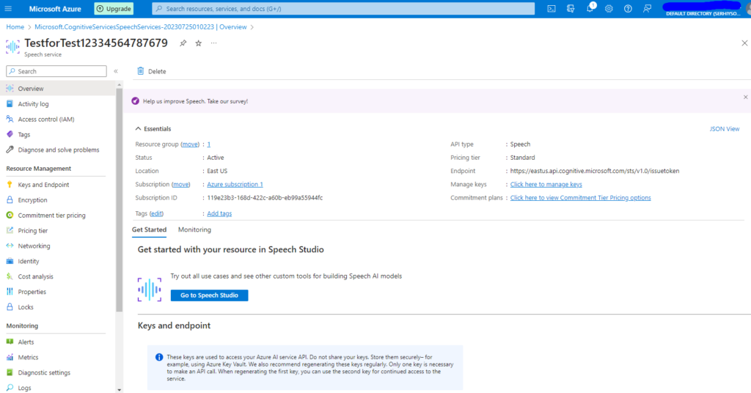Viewport: 751px width, 393px height.
Task: Click the sidebar Search box
Action: pyautogui.click(x=56, y=71)
